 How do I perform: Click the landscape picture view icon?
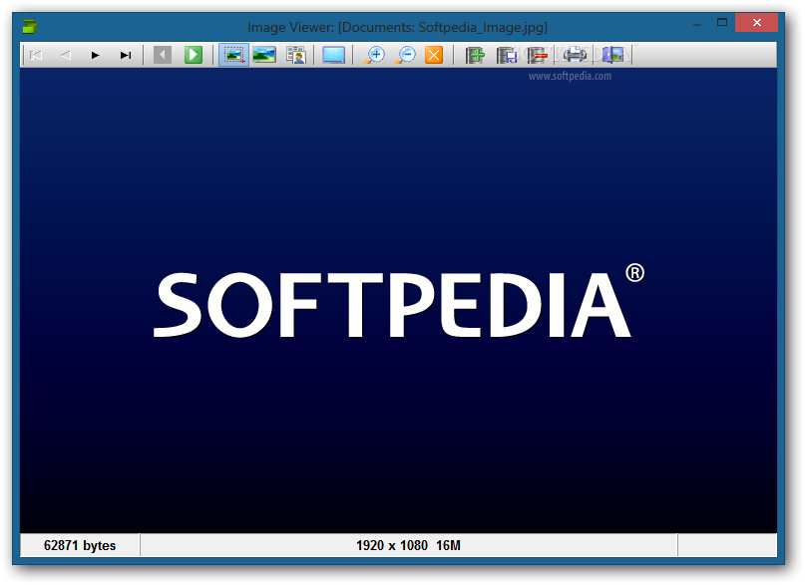point(264,55)
